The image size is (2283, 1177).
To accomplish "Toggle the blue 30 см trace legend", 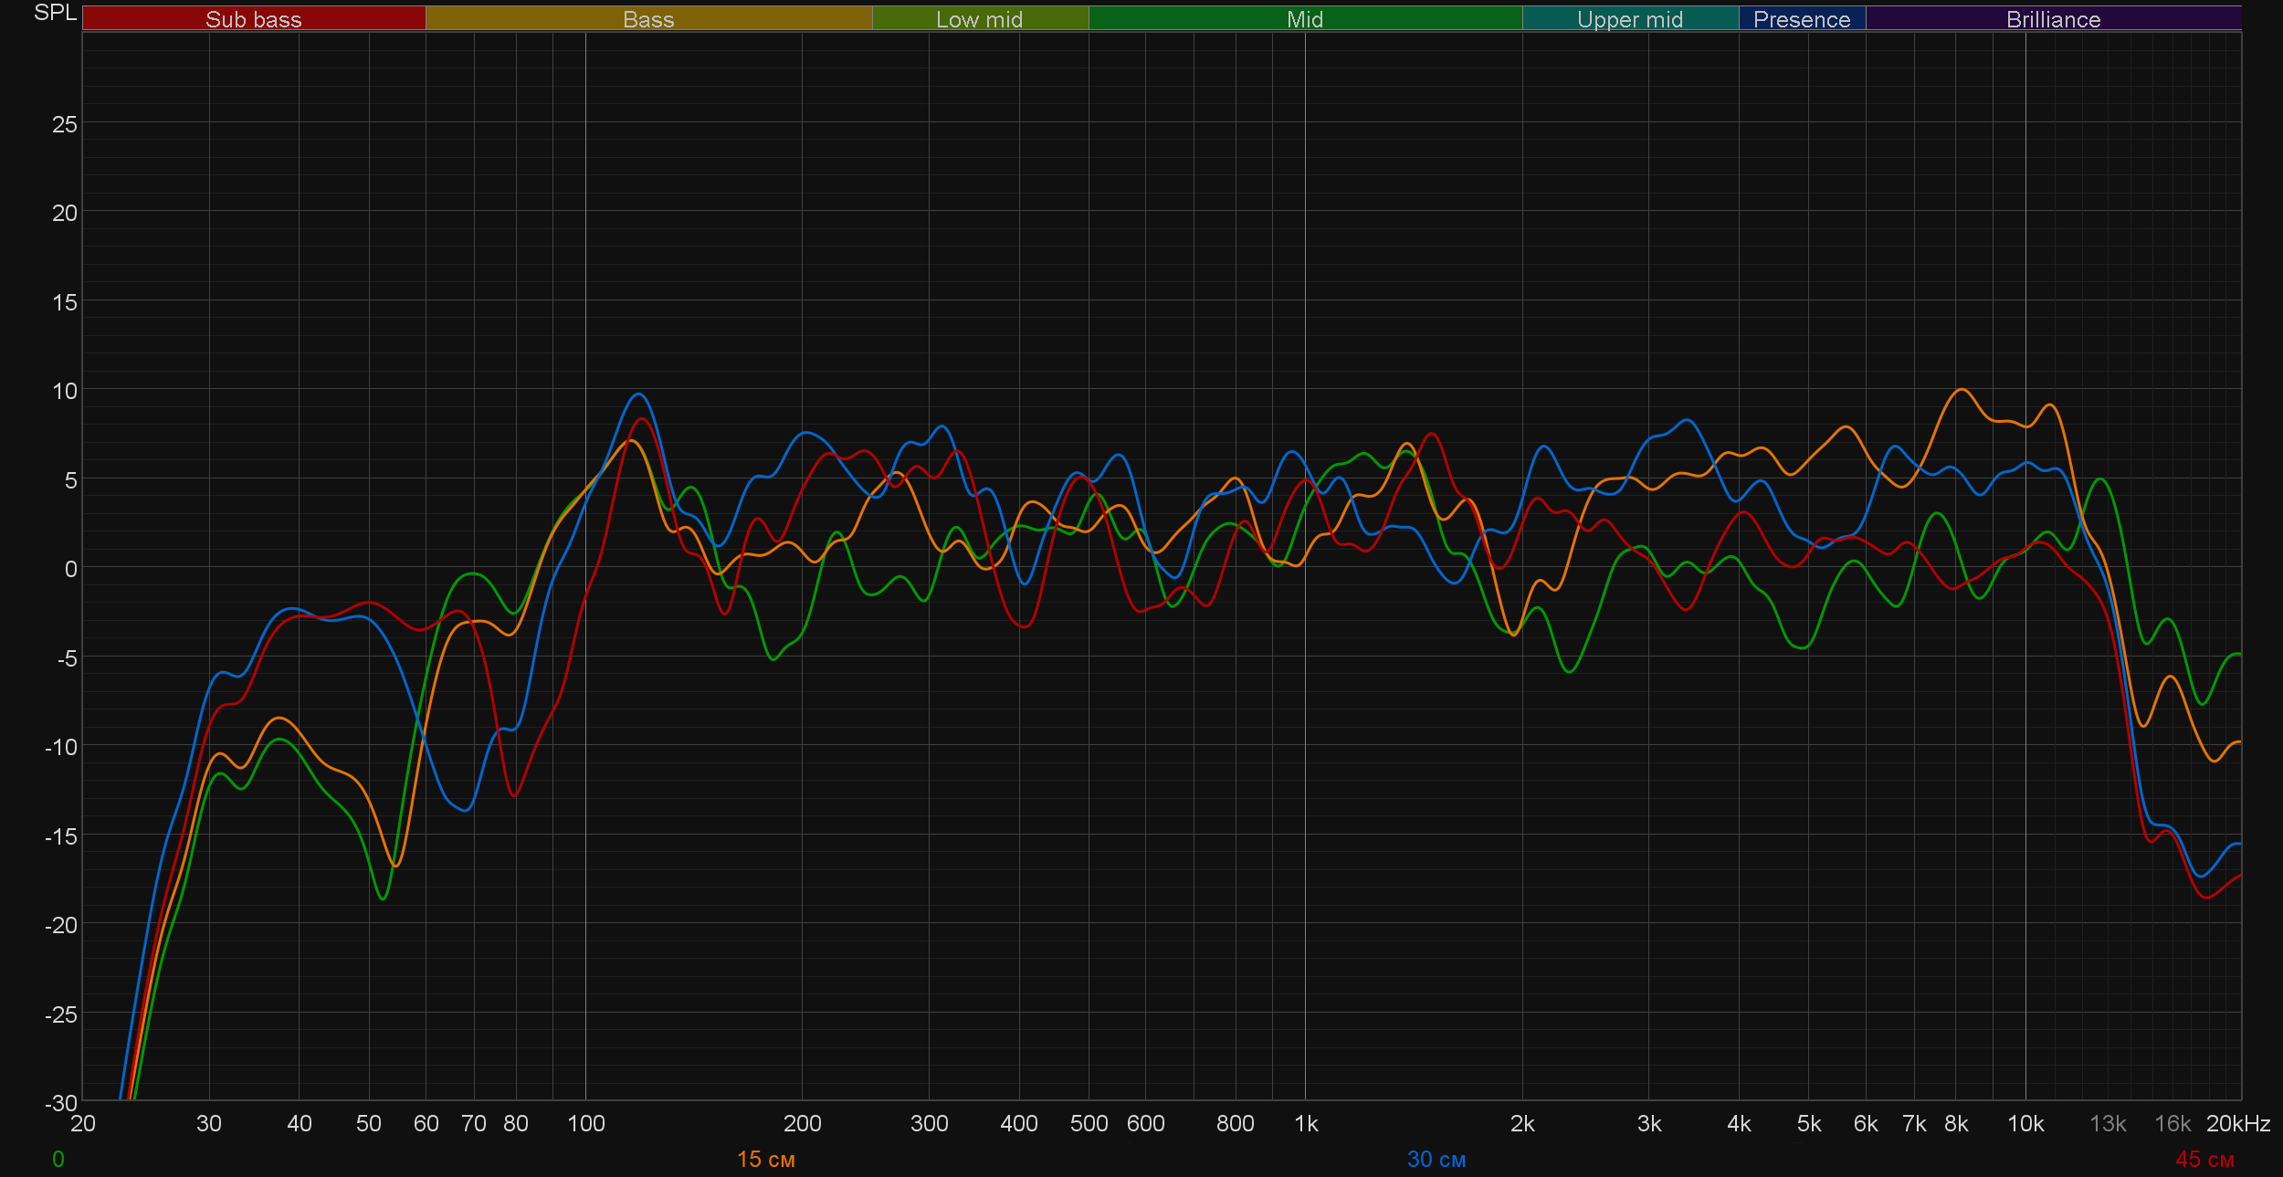I will (x=1436, y=1159).
